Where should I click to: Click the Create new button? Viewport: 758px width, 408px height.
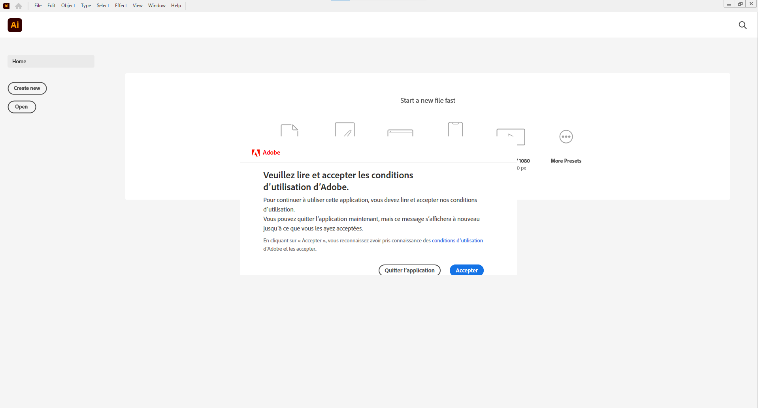click(x=27, y=88)
